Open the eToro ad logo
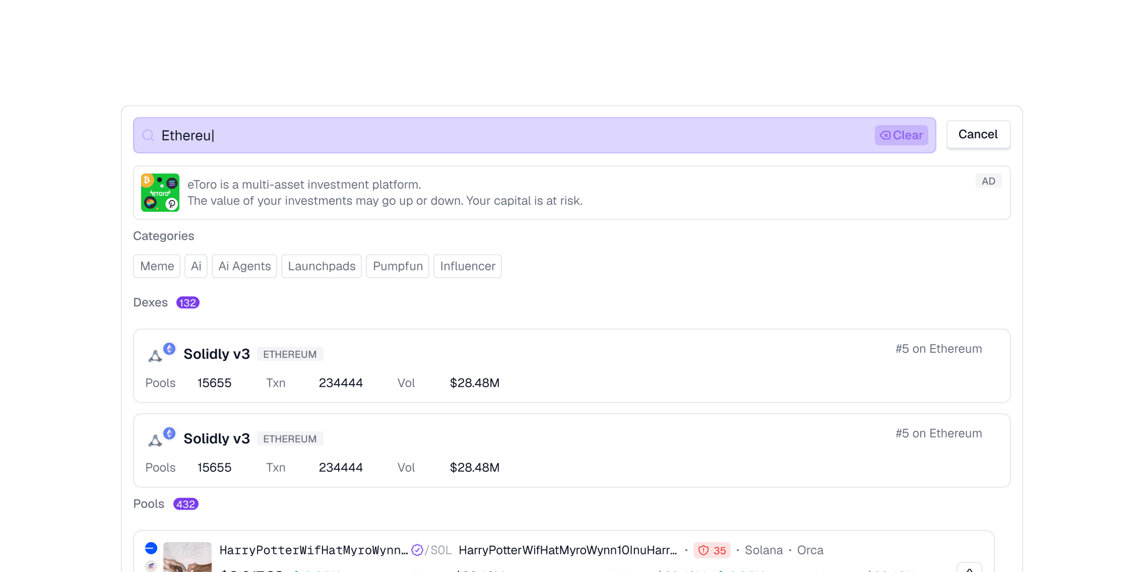This screenshot has height=572, width=1145. pos(160,193)
